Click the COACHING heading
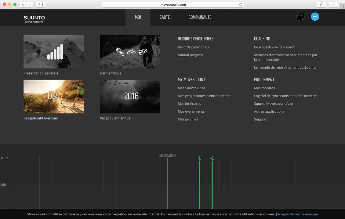This screenshot has height=219, width=345. 262,39
